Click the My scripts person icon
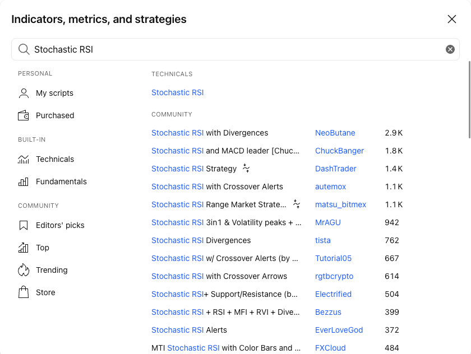This screenshot has width=471, height=354. (x=24, y=93)
